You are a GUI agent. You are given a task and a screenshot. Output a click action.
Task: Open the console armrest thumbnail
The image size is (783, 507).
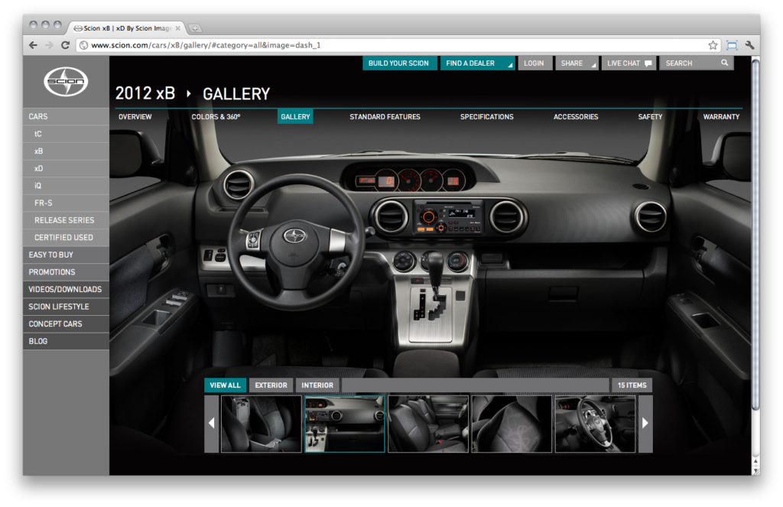tap(262, 424)
